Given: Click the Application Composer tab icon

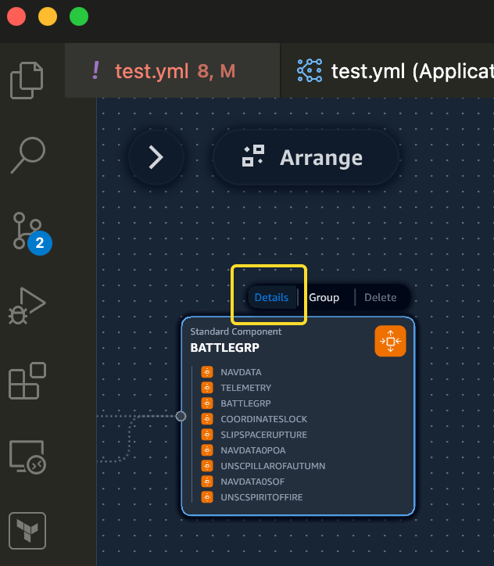Looking at the screenshot, I should point(310,70).
